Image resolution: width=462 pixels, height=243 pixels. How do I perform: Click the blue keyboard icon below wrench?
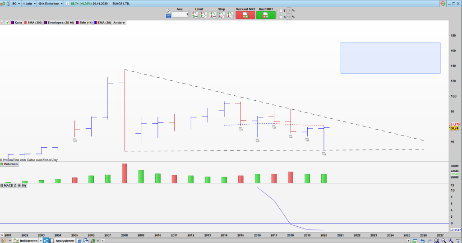pos(168,15)
